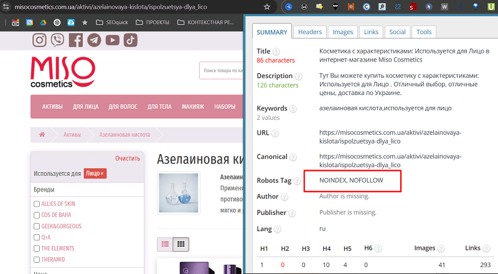Switch to the Tools tab

coord(424,32)
